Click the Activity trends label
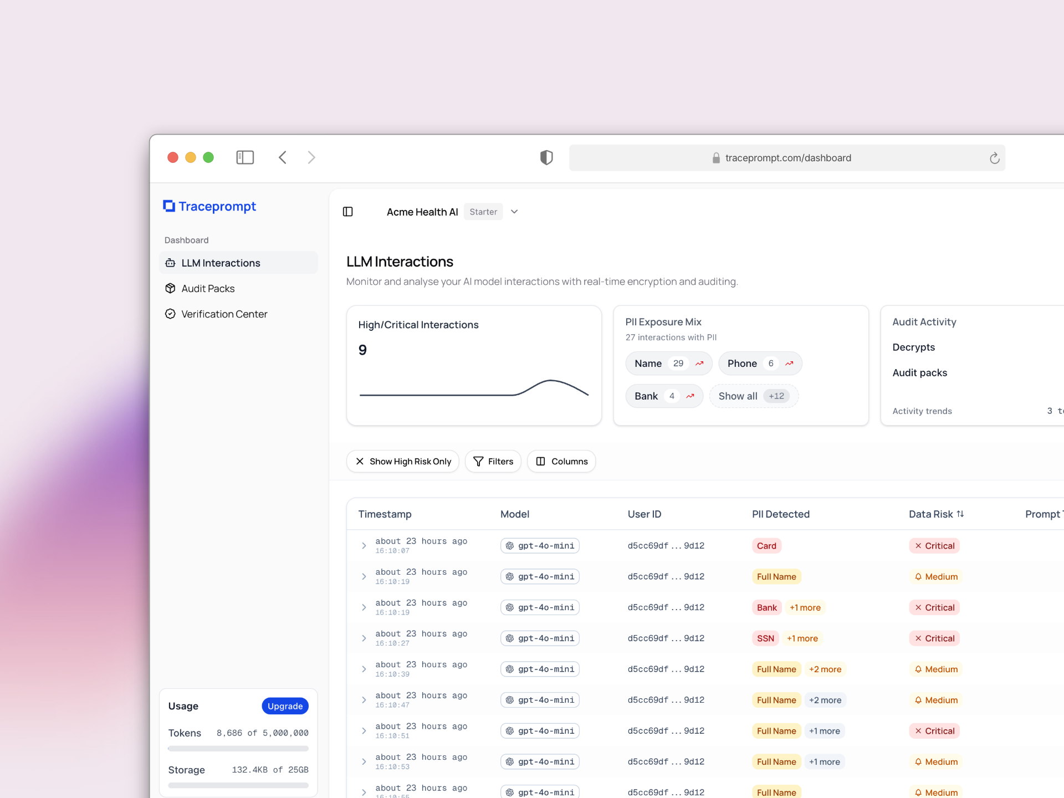1064x798 pixels. point(922,411)
